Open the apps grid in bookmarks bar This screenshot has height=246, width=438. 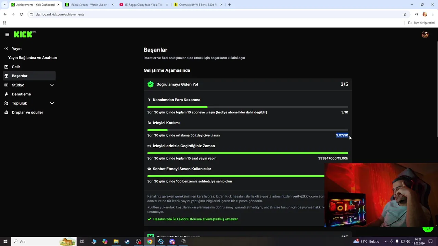pos(4,23)
